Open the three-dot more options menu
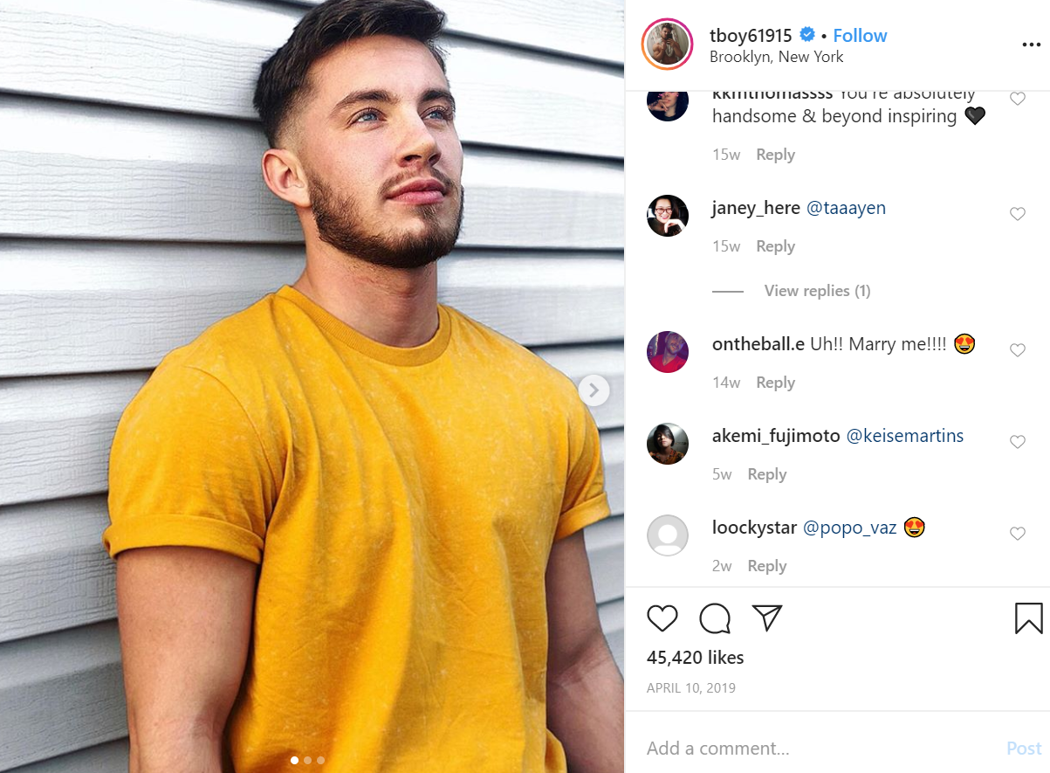 (x=1031, y=45)
